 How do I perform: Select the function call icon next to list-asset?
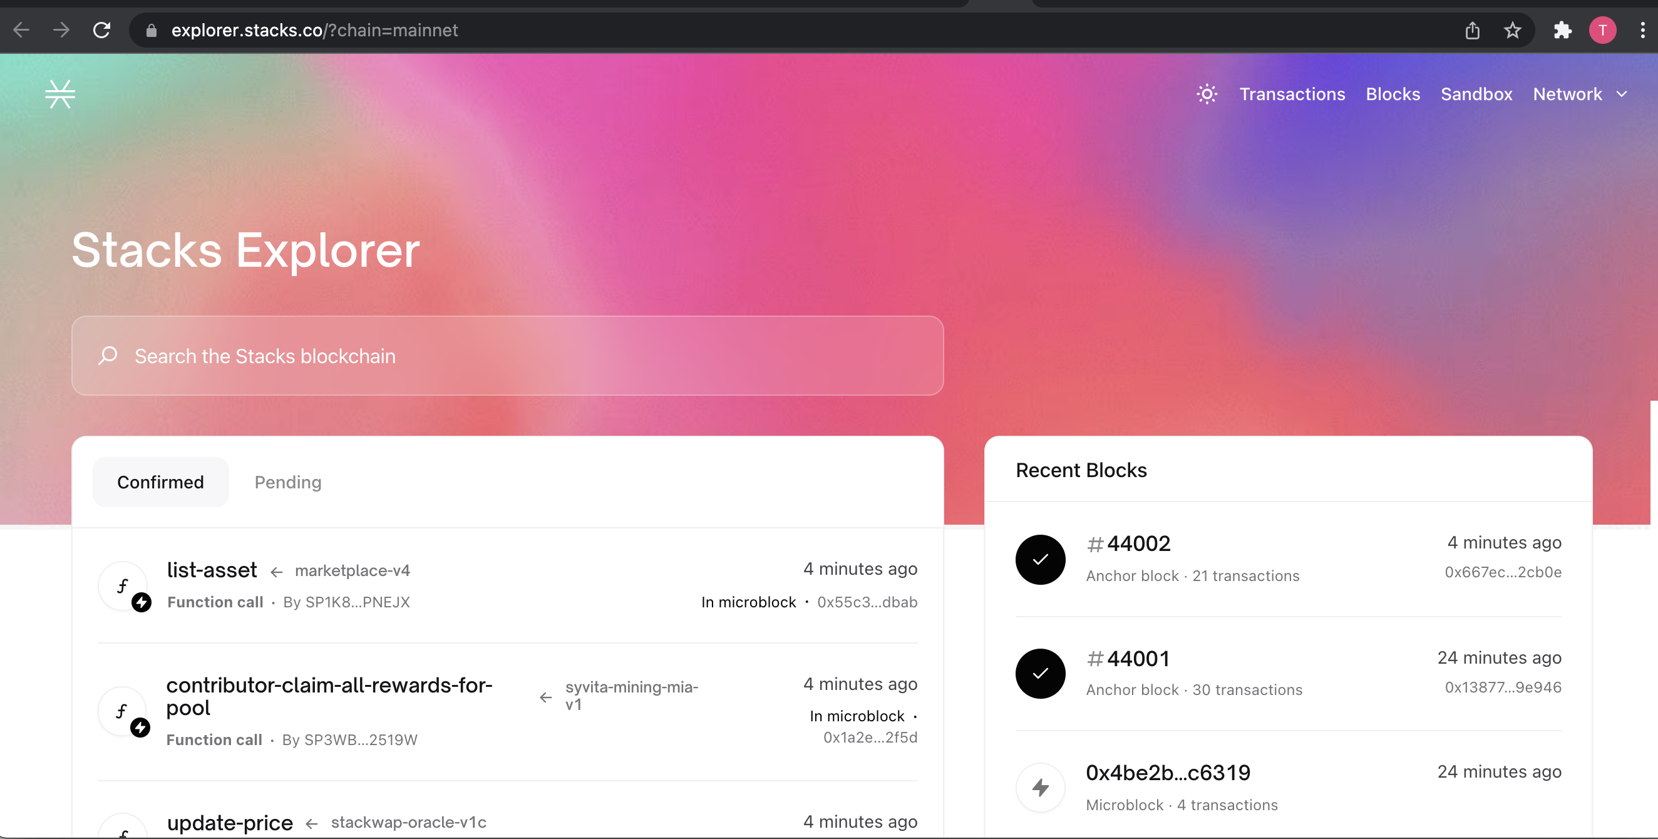pos(123,586)
